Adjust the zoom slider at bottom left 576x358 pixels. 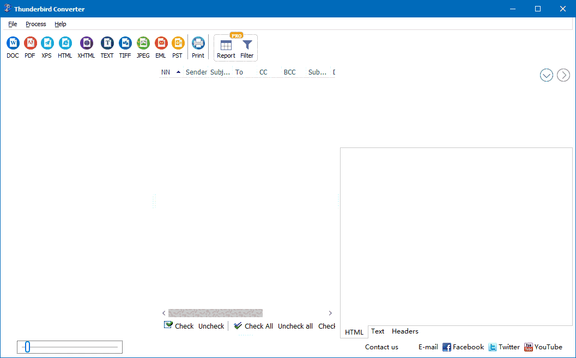pyautogui.click(x=27, y=347)
